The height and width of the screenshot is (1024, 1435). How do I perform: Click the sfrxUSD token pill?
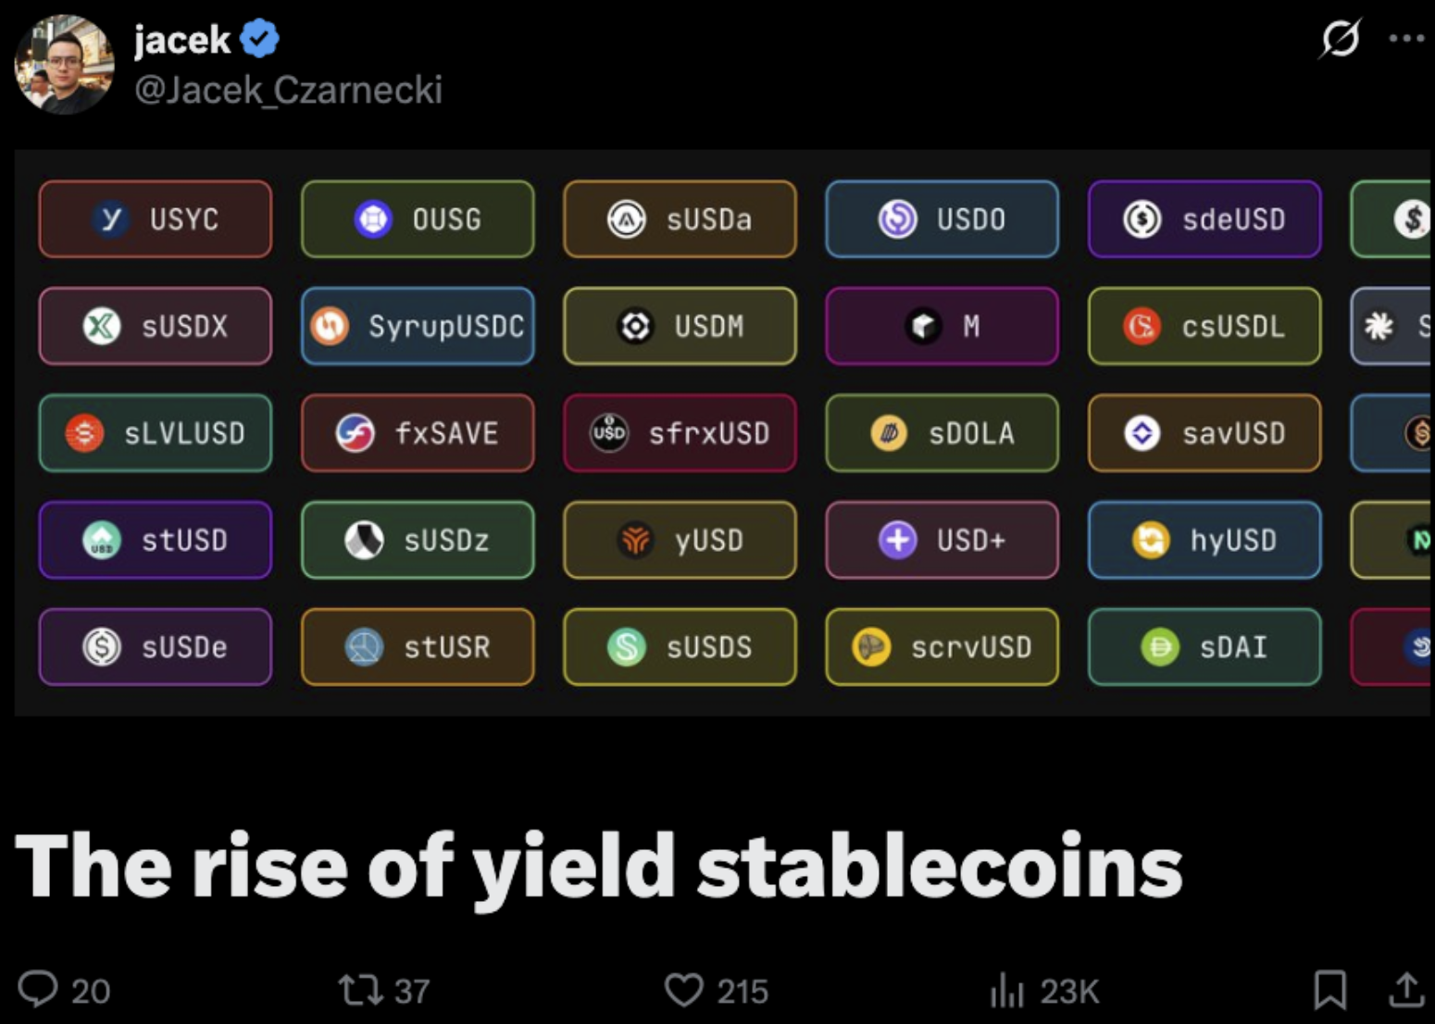pyautogui.click(x=680, y=433)
